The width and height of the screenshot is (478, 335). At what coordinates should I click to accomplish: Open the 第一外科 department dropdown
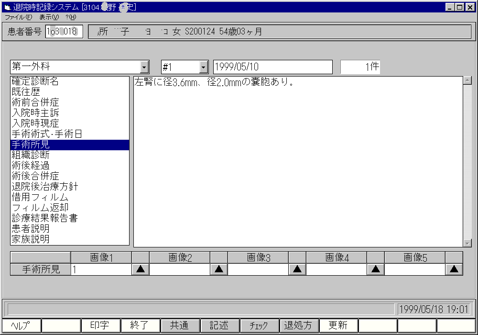pos(144,67)
